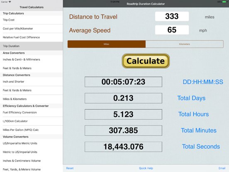Tap the Email link
Screen dimensions: 229x172
tap(222, 168)
